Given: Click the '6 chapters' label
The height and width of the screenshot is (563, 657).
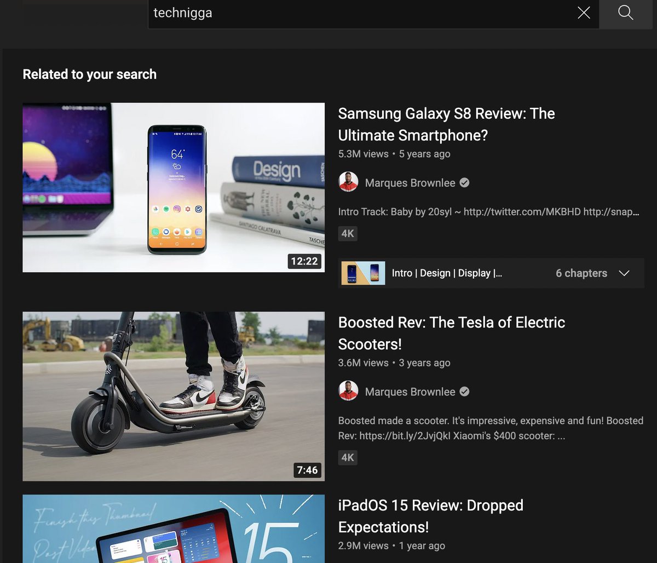Looking at the screenshot, I should [581, 273].
